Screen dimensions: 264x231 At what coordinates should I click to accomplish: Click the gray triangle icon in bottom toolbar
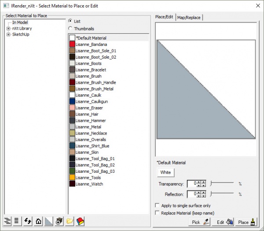pos(49,222)
